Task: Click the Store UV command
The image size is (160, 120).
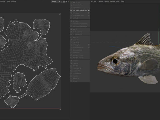Action: (80, 76)
